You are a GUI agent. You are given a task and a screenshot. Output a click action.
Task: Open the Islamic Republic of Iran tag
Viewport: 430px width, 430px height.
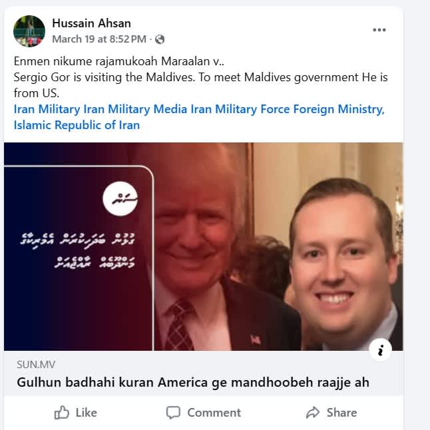[77, 125]
